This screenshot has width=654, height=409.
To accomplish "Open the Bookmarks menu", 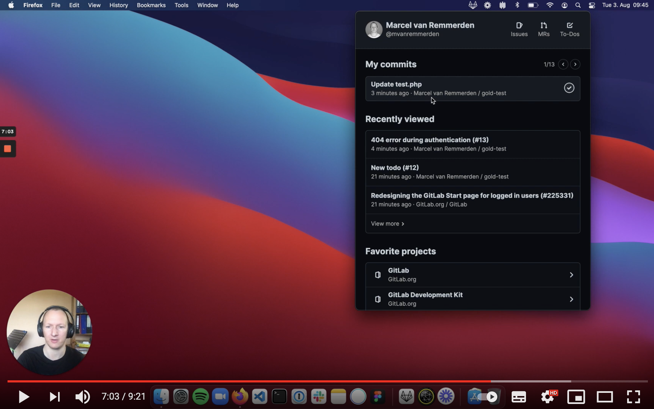I will [x=151, y=5].
